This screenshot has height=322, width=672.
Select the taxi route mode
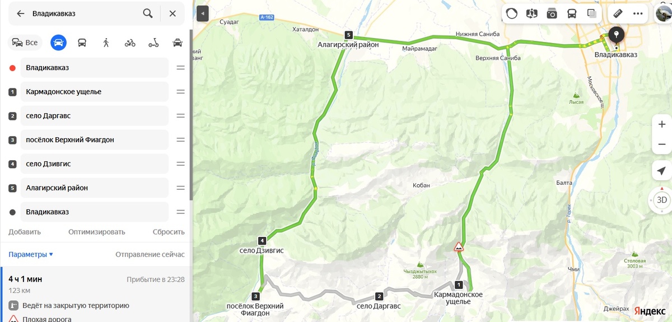178,43
